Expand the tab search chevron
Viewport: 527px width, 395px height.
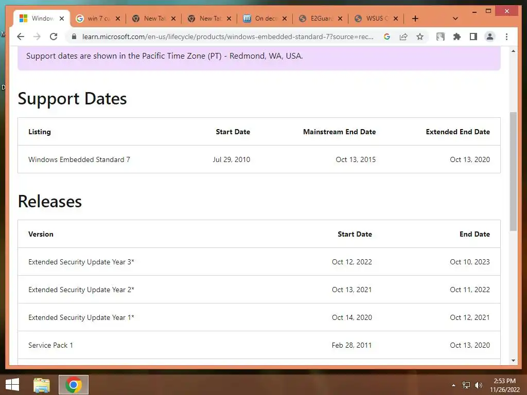pyautogui.click(x=455, y=19)
